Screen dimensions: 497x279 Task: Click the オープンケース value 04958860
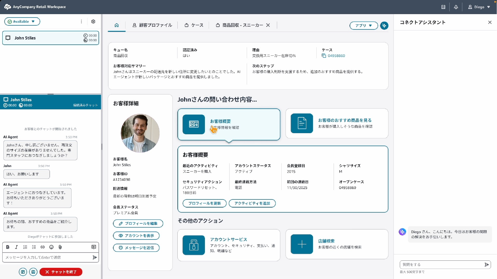(348, 188)
